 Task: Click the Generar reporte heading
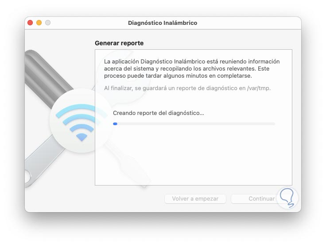[119, 43]
